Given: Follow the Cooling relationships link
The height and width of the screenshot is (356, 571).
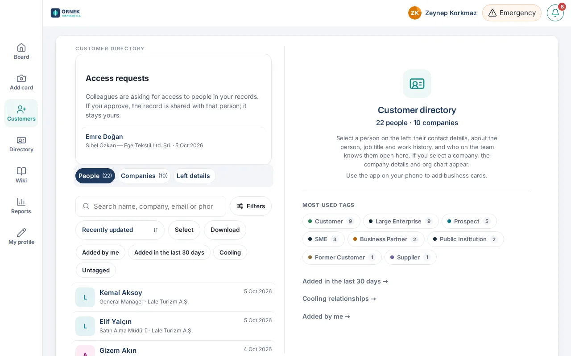Looking at the screenshot, I should 339,299.
